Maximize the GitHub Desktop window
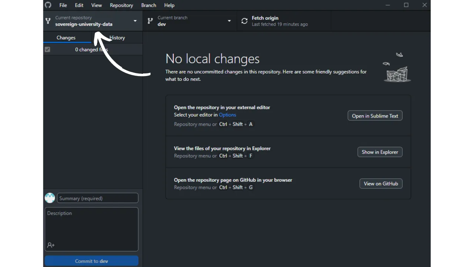The image size is (474, 267). point(406,5)
